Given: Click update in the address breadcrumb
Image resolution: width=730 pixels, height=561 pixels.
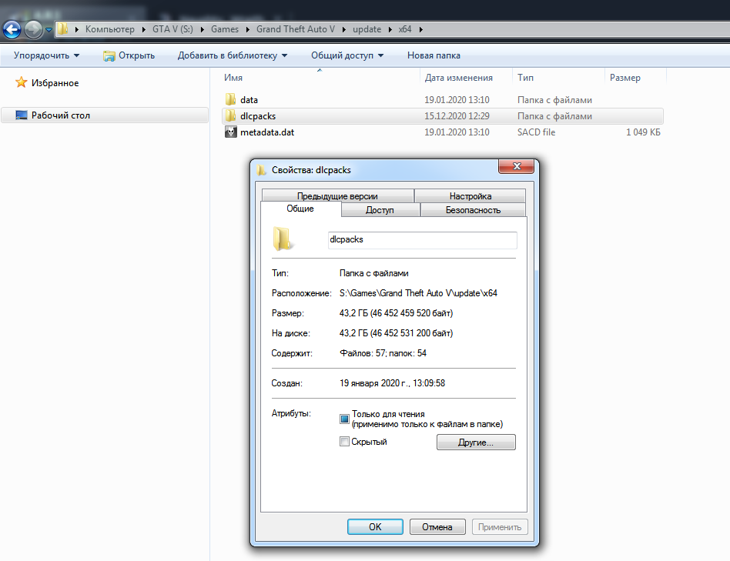Looking at the screenshot, I should pyautogui.click(x=367, y=29).
